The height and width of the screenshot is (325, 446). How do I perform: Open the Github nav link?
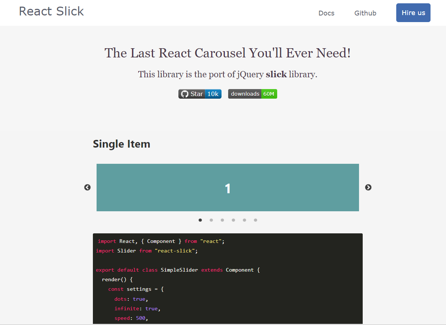coord(365,13)
